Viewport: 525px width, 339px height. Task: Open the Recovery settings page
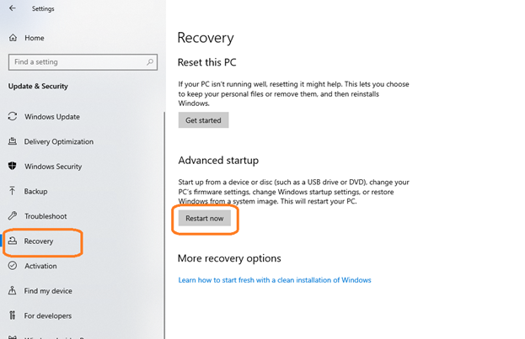(x=39, y=241)
